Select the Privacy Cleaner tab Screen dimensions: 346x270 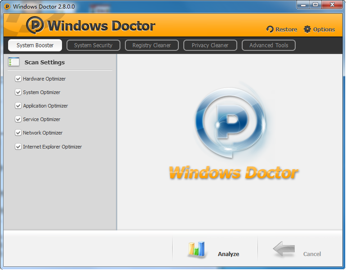click(210, 45)
